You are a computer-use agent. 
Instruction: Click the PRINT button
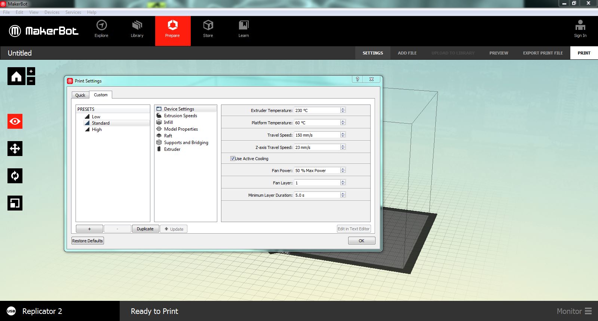pyautogui.click(x=584, y=53)
